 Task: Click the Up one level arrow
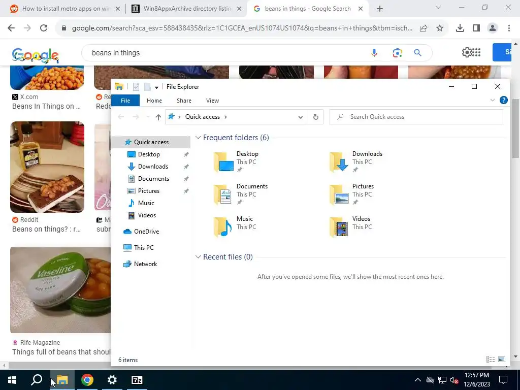pyautogui.click(x=158, y=117)
